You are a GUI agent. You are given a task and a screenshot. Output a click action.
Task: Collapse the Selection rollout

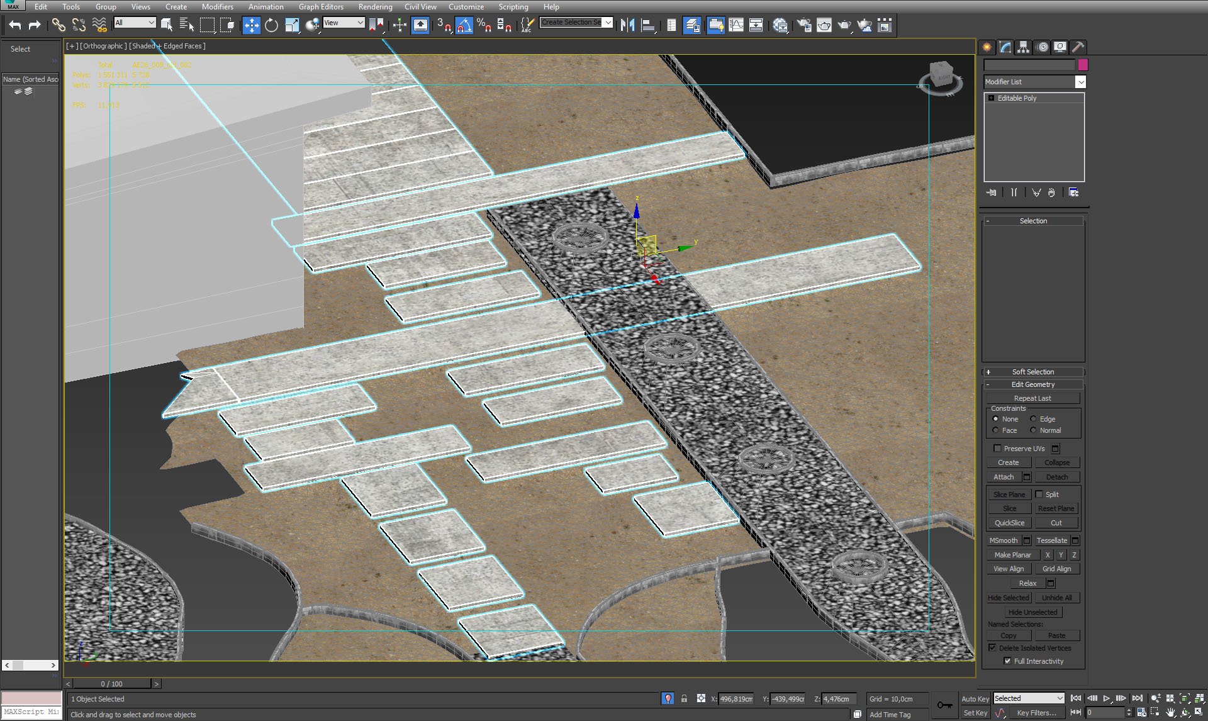click(1032, 221)
